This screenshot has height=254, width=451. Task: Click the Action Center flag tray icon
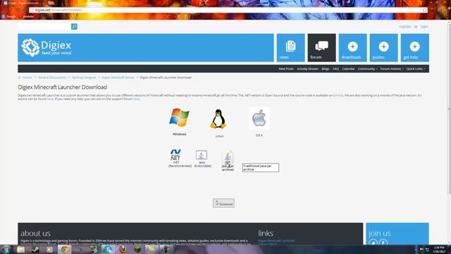pos(421,249)
